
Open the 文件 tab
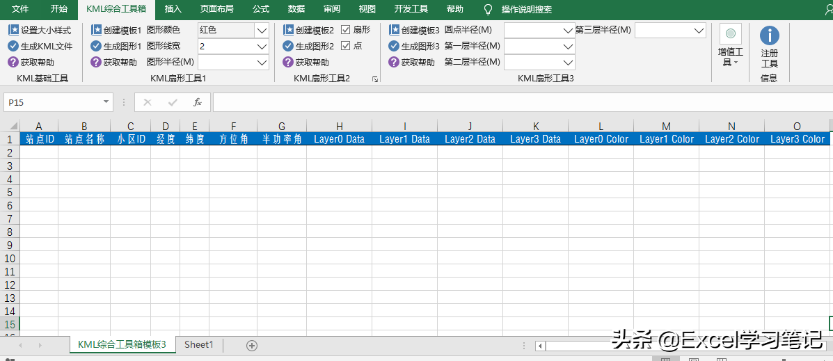pyautogui.click(x=20, y=9)
